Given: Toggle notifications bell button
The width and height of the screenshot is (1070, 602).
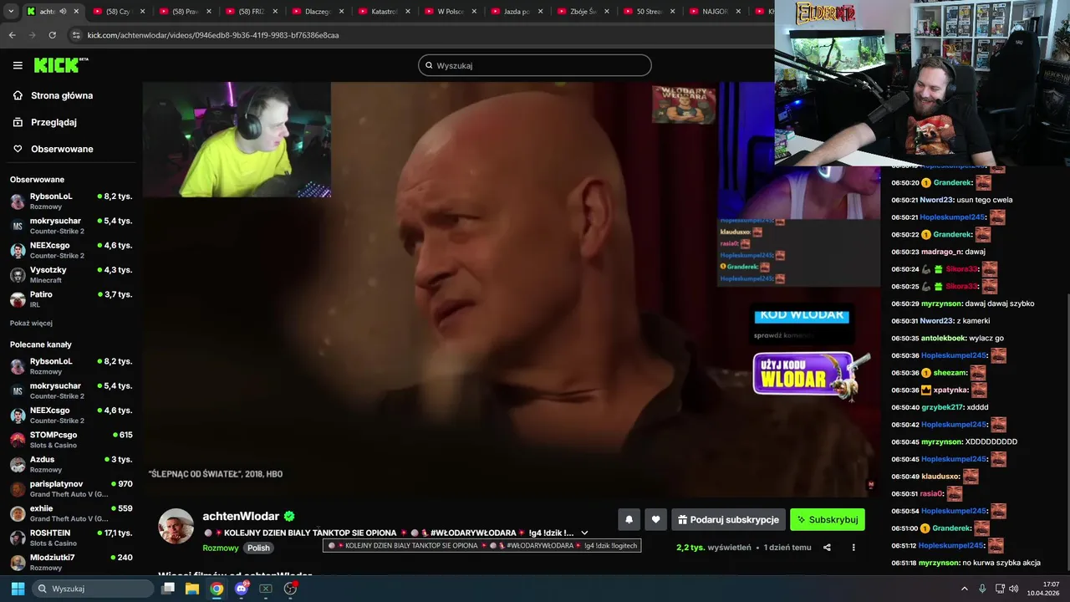Looking at the screenshot, I should click(629, 519).
